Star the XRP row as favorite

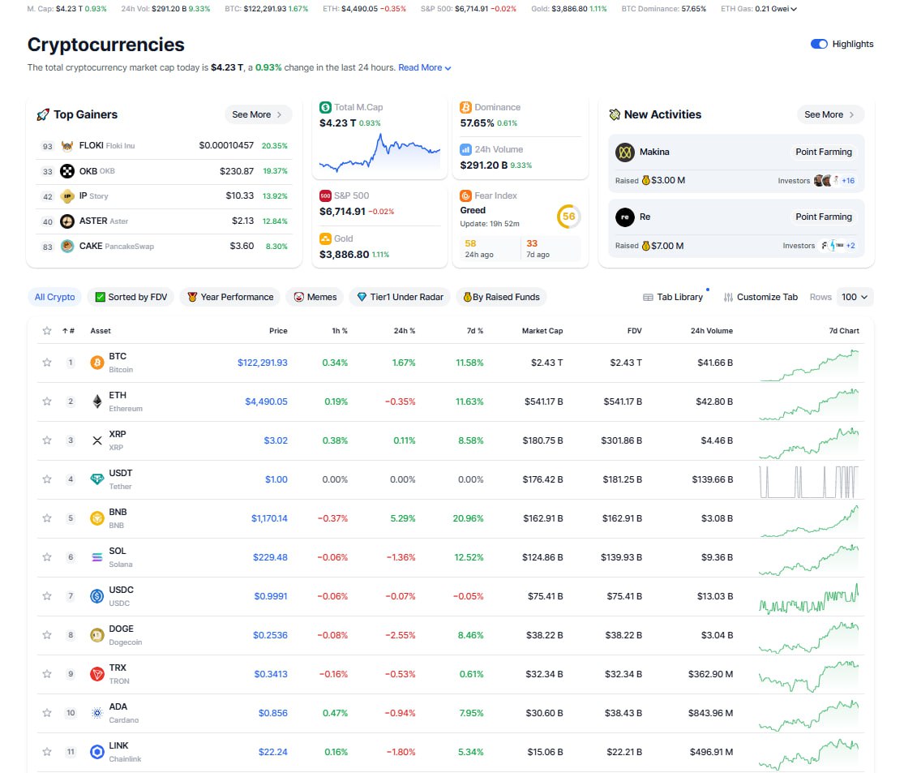click(47, 440)
